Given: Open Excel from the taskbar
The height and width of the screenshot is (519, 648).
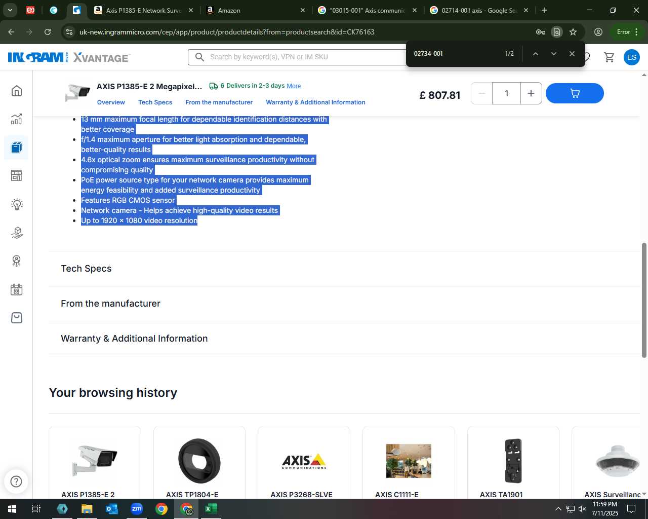Looking at the screenshot, I should tap(211, 509).
